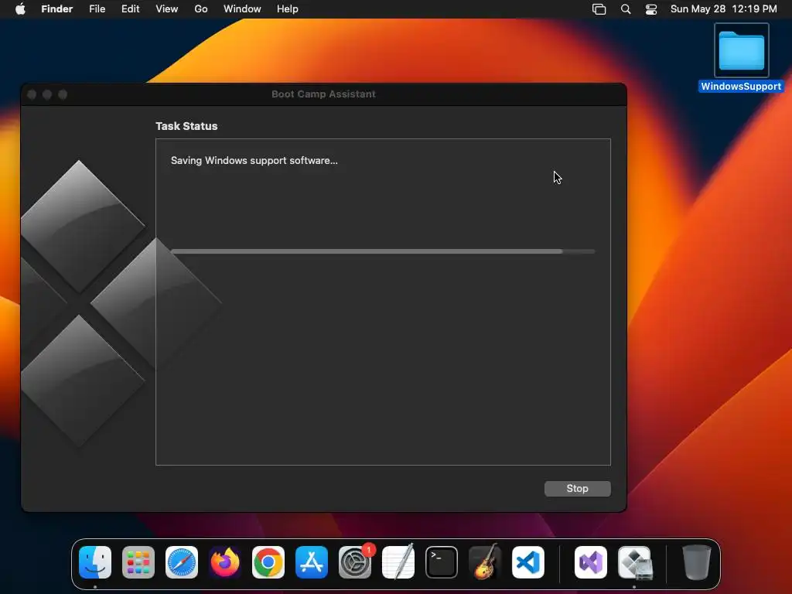Click the Stop button in Boot Camp Assistant
The height and width of the screenshot is (594, 792).
577,489
